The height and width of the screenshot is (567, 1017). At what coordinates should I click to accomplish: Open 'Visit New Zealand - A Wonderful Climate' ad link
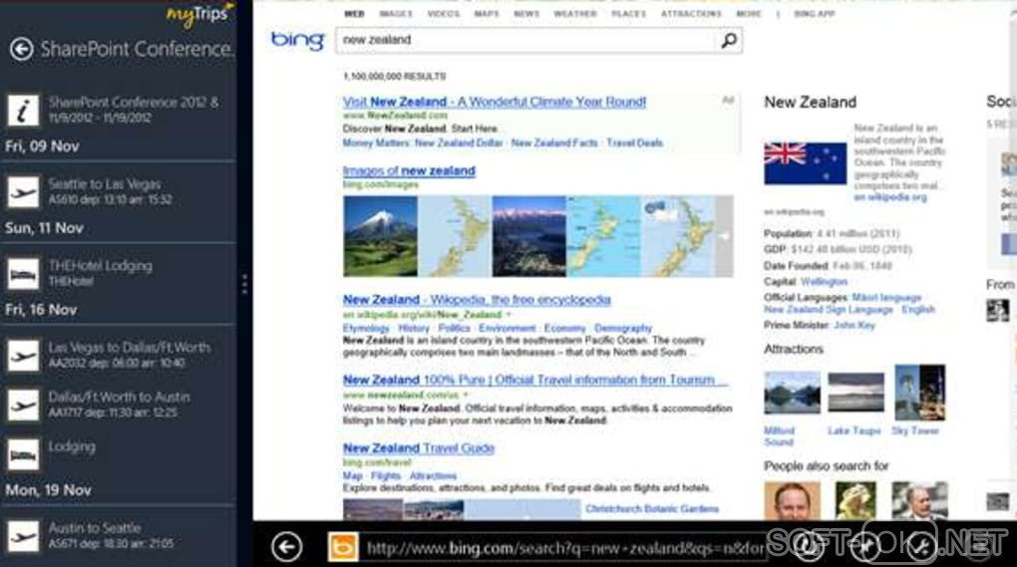tap(495, 102)
